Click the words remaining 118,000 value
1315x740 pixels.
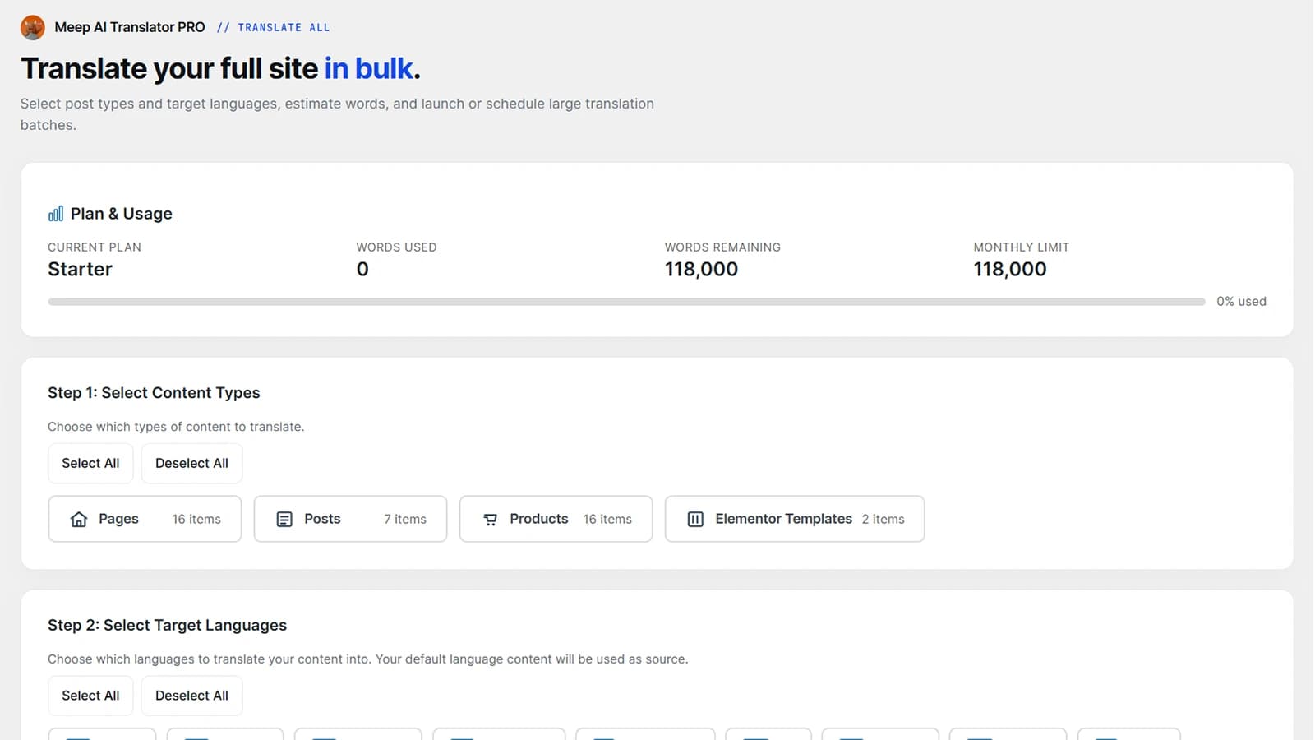(701, 269)
